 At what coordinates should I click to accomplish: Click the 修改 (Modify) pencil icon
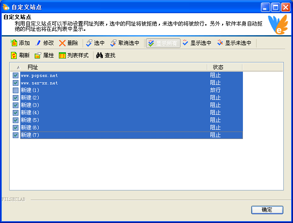coord(38,43)
